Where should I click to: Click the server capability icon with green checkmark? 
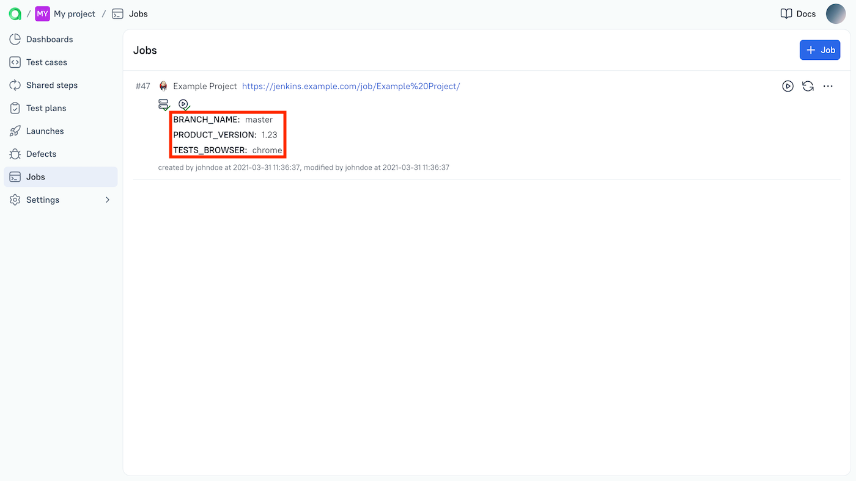164,104
